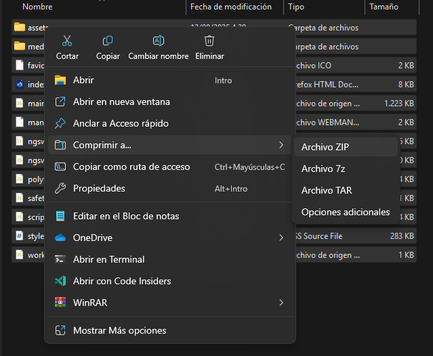
Task: Click Copiar como ruta de acceso
Action: click(x=131, y=166)
